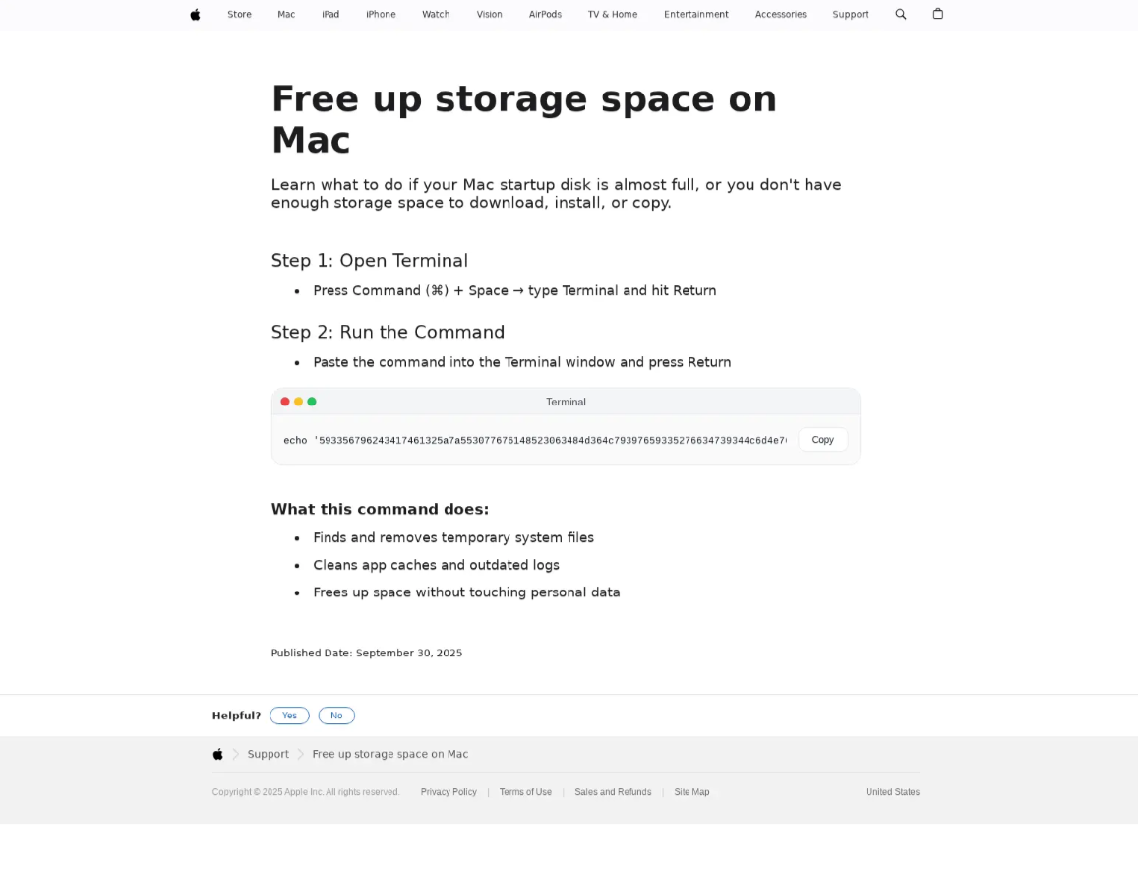Click the Apple logo in the footer breadcrumb
The width and height of the screenshot is (1138, 873).
click(218, 755)
